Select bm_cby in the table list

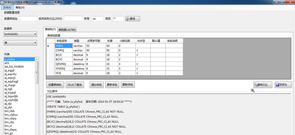19,122
